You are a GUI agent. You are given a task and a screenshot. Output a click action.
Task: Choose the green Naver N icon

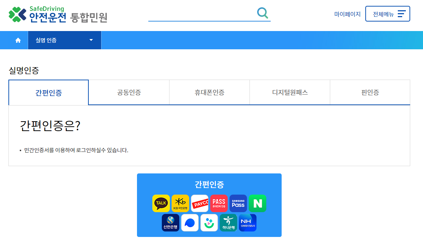click(258, 203)
